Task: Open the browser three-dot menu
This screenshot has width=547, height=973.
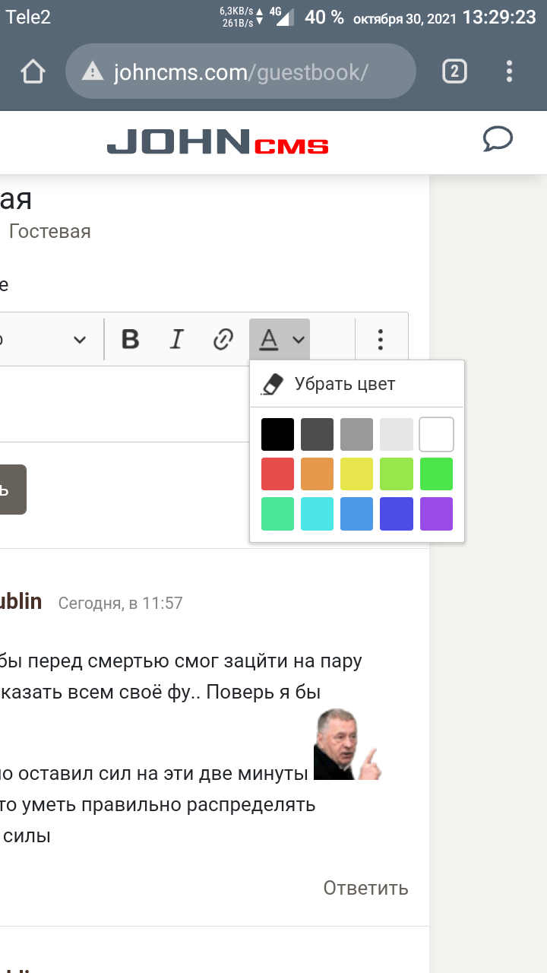Action: (509, 71)
